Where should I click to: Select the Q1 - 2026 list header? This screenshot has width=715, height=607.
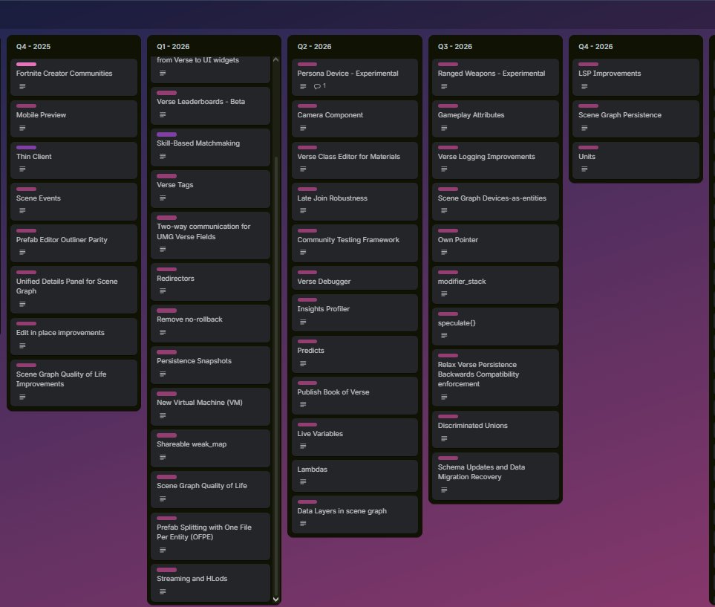173,47
